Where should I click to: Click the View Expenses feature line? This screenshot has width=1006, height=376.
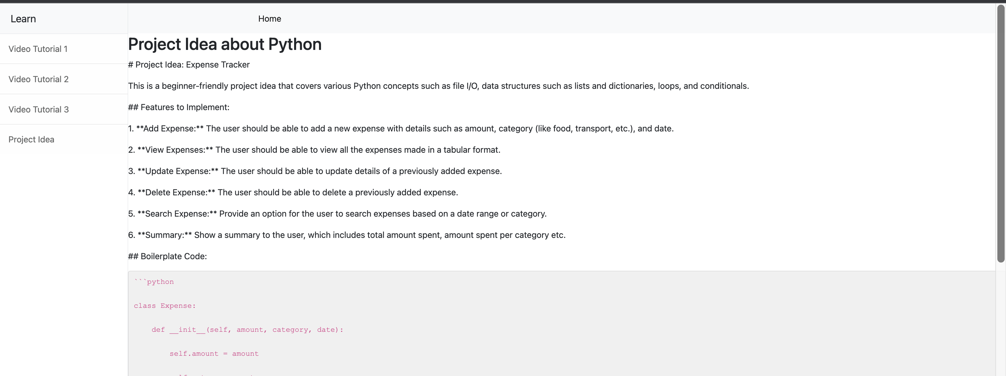tap(314, 150)
